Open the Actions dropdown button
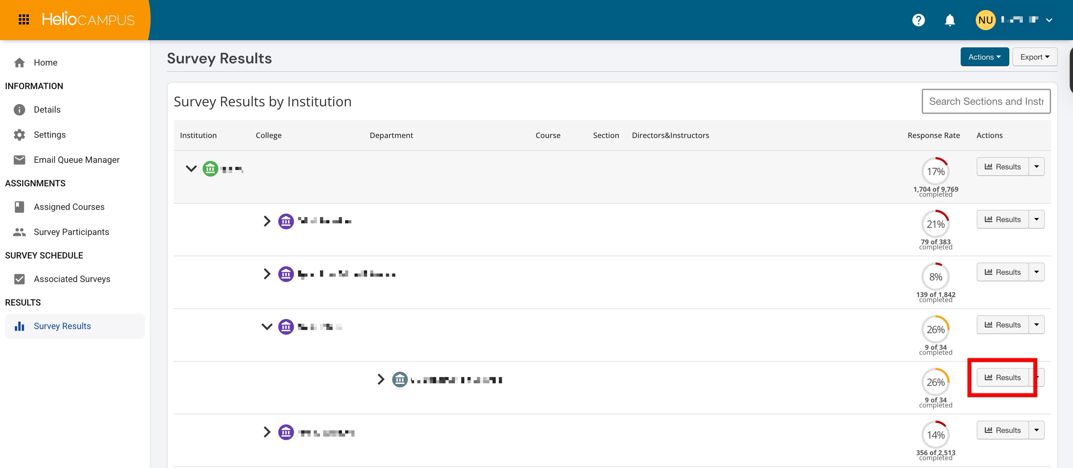The image size is (1073, 468). pyautogui.click(x=984, y=57)
